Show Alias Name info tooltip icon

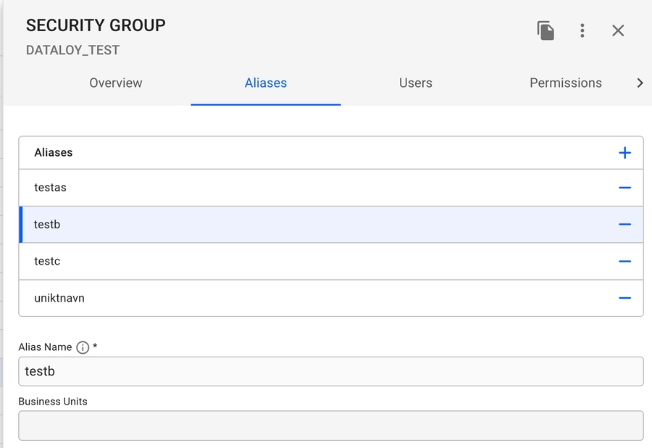pyautogui.click(x=83, y=347)
